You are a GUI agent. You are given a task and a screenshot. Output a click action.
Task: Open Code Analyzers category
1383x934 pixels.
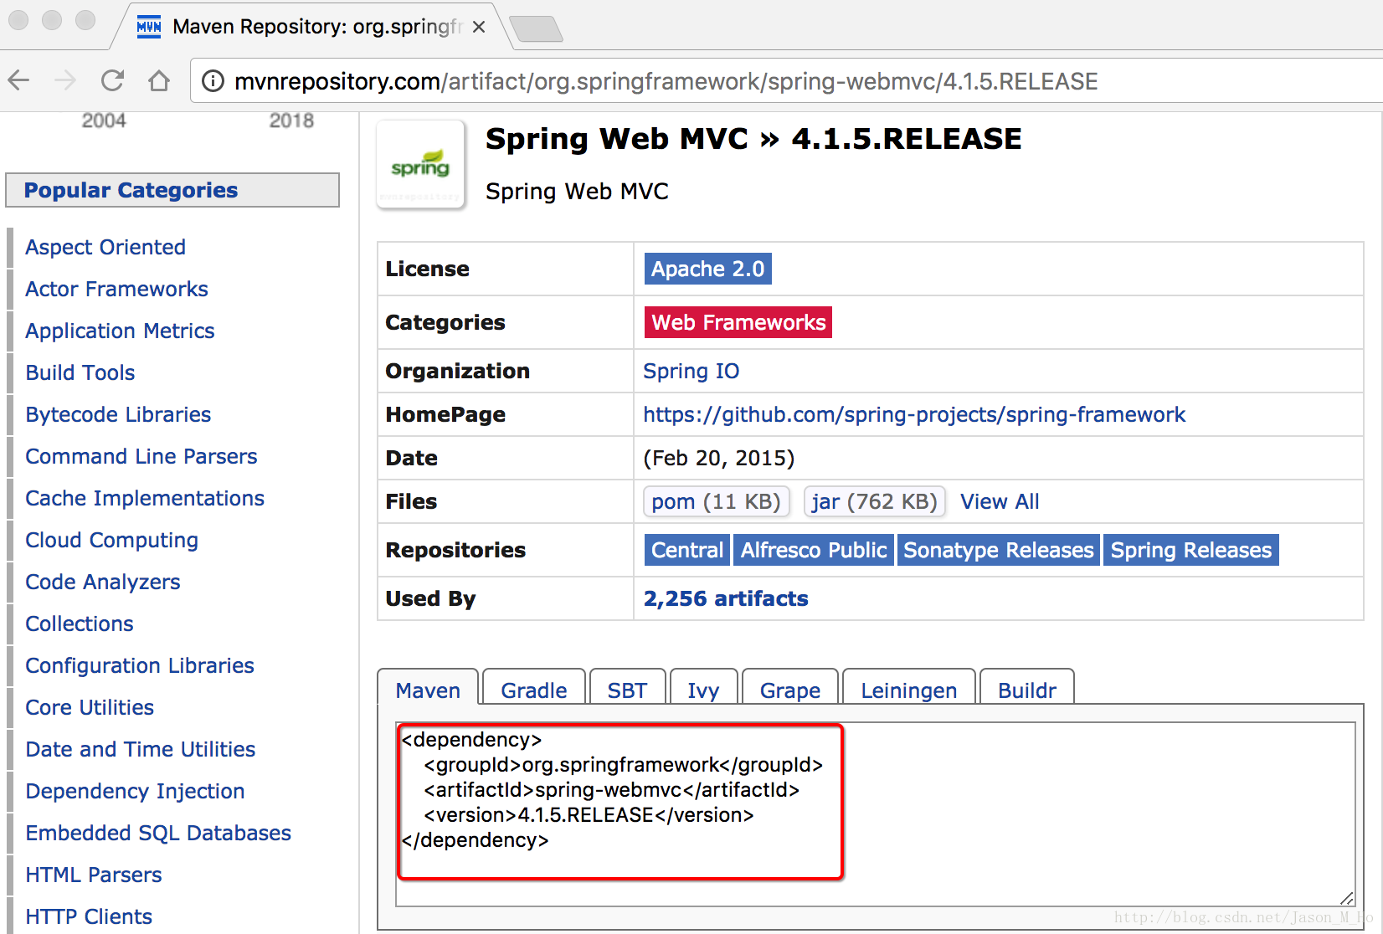pos(103,582)
